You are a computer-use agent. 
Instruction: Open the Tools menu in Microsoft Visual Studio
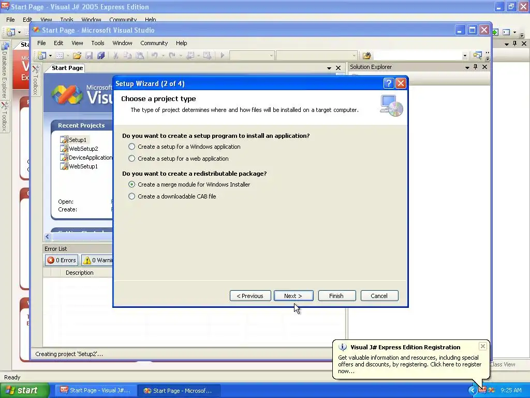point(98,43)
